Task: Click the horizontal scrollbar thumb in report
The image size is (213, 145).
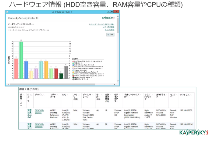Action: pos(52,84)
